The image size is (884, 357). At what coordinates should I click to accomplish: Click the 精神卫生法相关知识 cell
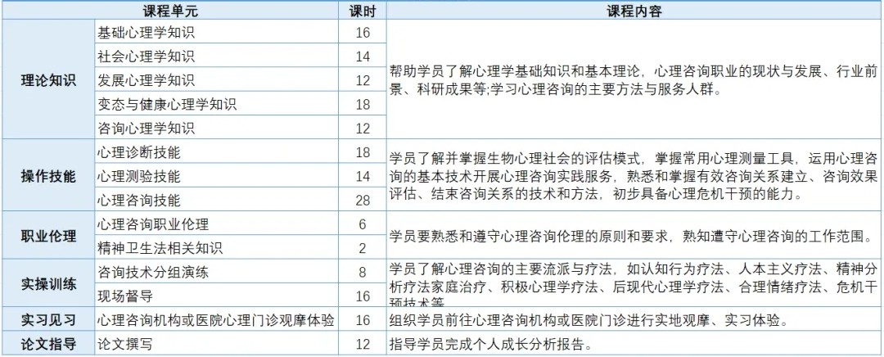pyautogui.click(x=160, y=248)
